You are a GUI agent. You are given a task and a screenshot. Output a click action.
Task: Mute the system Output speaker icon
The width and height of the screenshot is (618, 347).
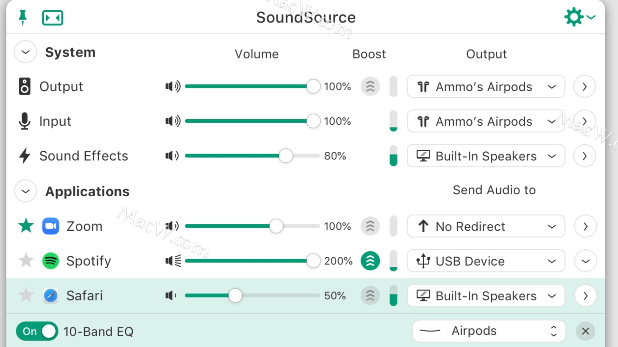pos(173,86)
